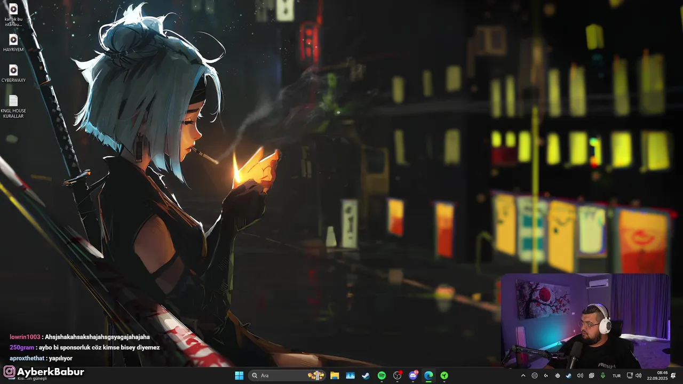Screen dimensions: 683x384
Task: Switch to Microsoft Edge on the taskbar
Action: coord(428,375)
